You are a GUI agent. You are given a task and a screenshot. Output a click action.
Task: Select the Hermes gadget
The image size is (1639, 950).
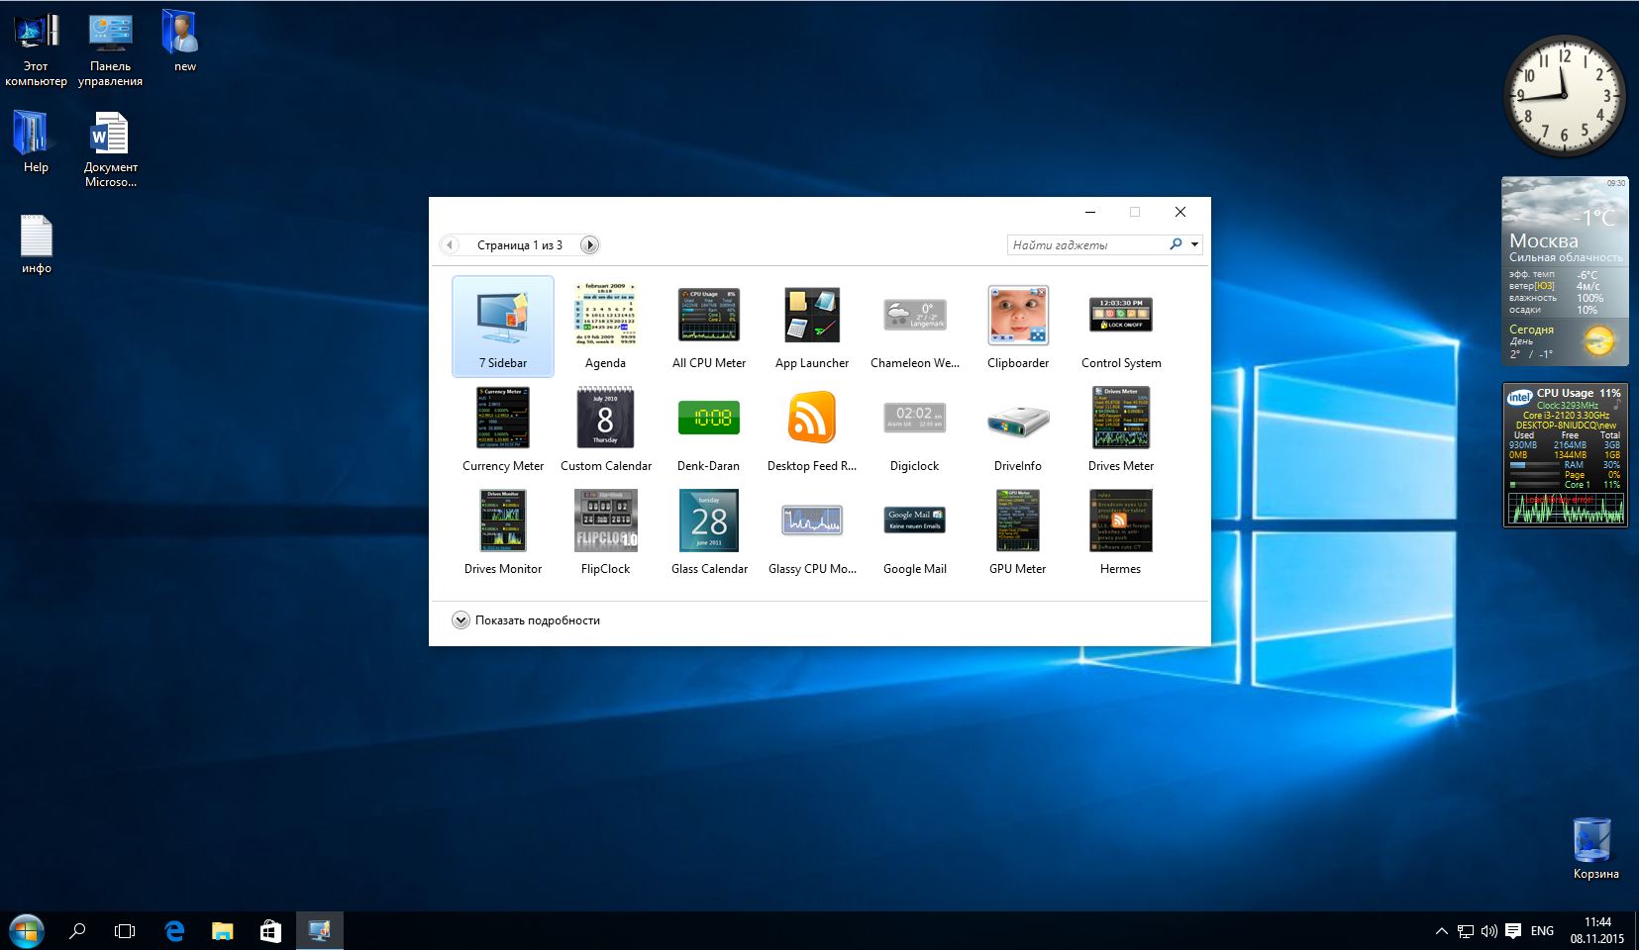[x=1120, y=522]
